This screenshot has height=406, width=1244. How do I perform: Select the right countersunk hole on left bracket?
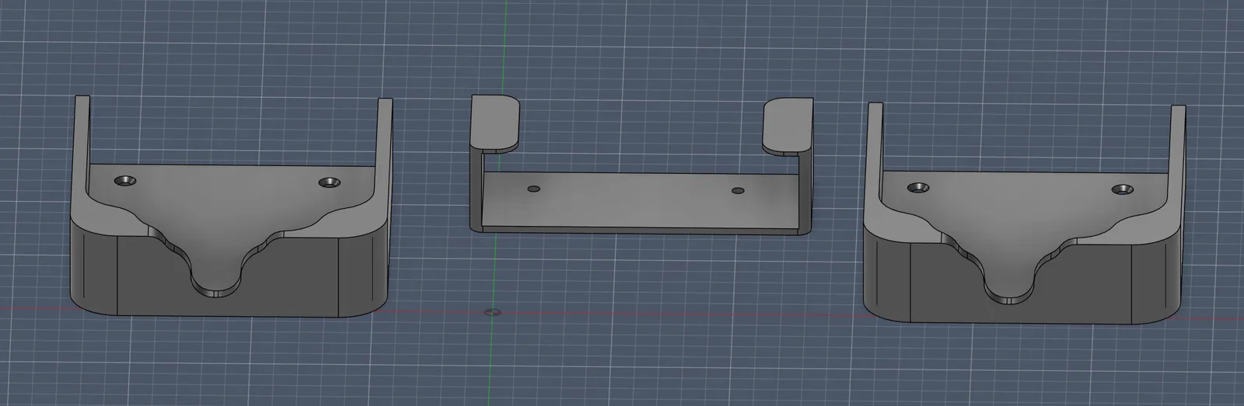click(330, 182)
